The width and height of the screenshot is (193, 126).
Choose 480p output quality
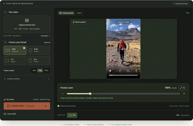(x=34, y=70)
